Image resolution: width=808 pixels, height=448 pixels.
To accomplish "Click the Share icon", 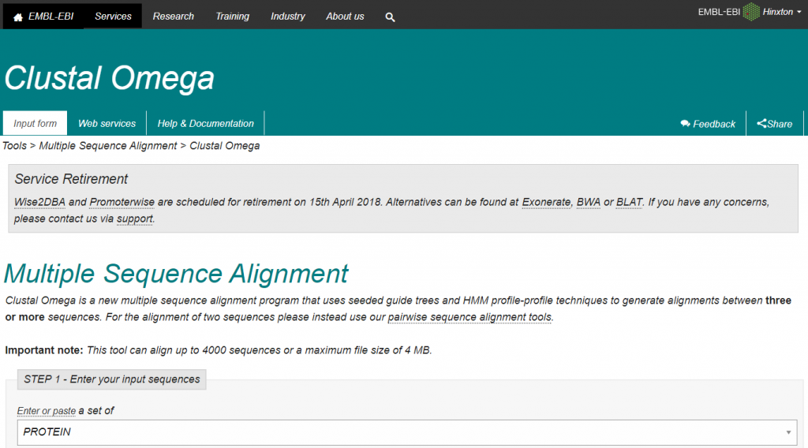I will [761, 123].
